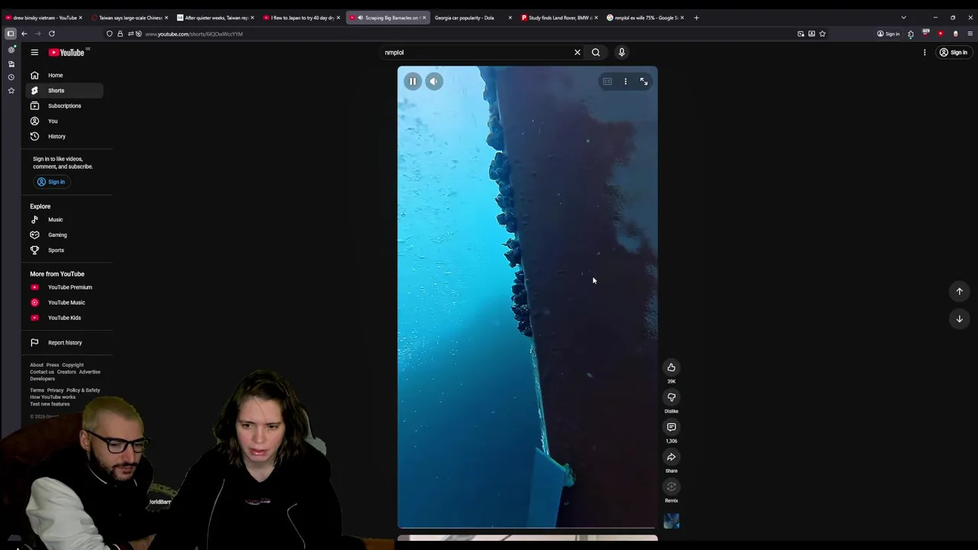
Task: Like this Short
Action: 672,367
